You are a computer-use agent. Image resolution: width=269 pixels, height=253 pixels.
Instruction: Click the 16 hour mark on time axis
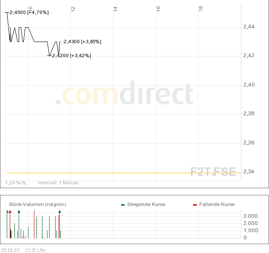158,8
